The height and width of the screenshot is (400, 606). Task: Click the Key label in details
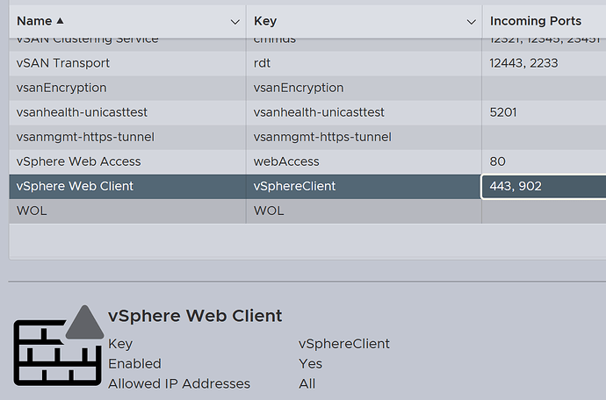click(120, 344)
